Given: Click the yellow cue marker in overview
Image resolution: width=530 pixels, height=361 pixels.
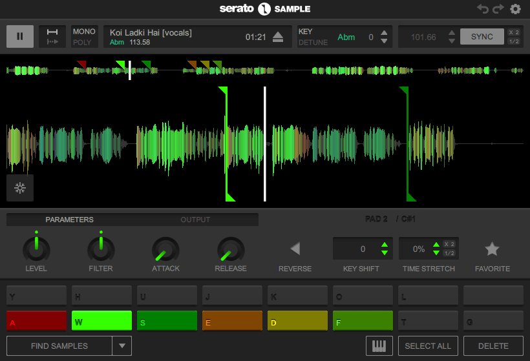Looking at the screenshot, I should coord(205,64).
